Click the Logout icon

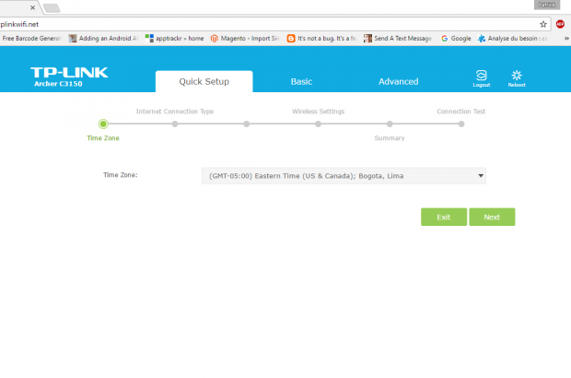[x=481, y=77]
